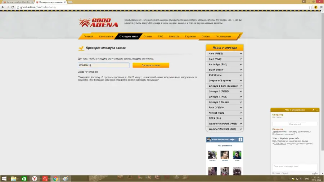Click Проверить заказ button
324x182 pixels.
151,65
